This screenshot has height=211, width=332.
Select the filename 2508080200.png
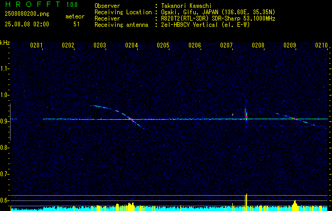click(27, 14)
